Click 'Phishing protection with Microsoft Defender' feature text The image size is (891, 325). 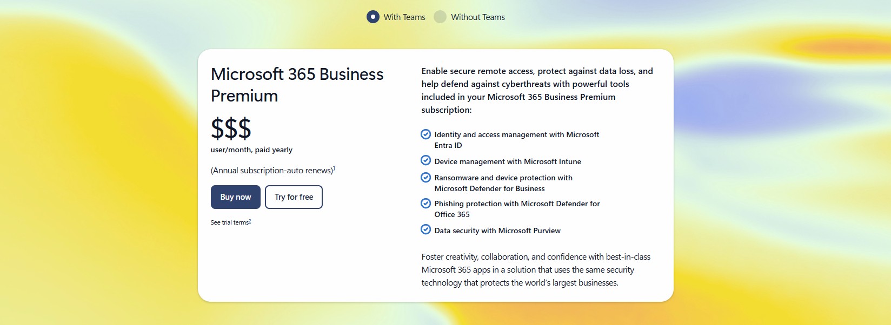click(517, 209)
